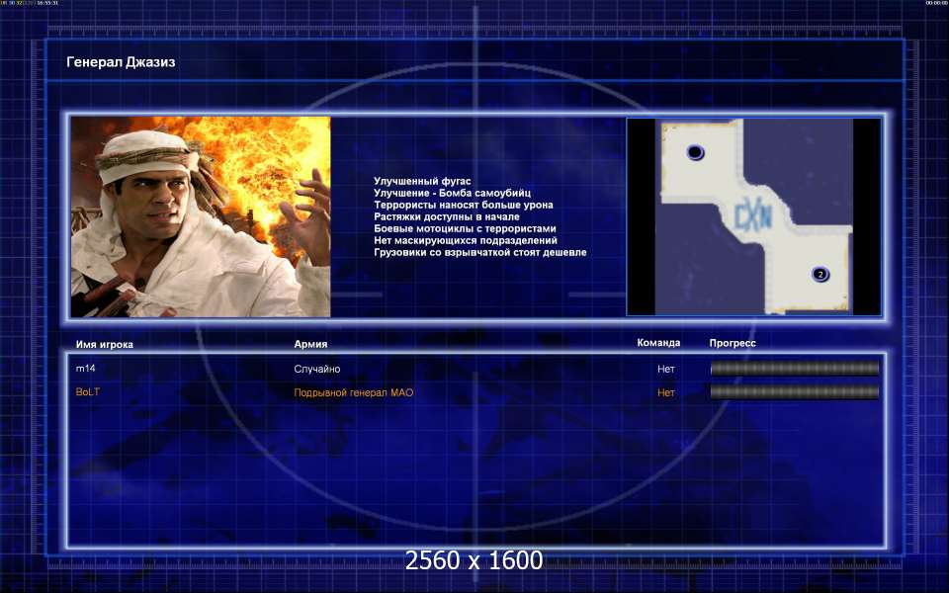
Task: Click the map preview thumbnail
Action: 753,216
